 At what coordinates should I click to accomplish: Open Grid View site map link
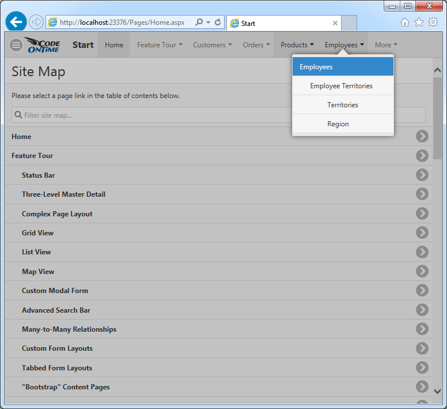pos(37,233)
